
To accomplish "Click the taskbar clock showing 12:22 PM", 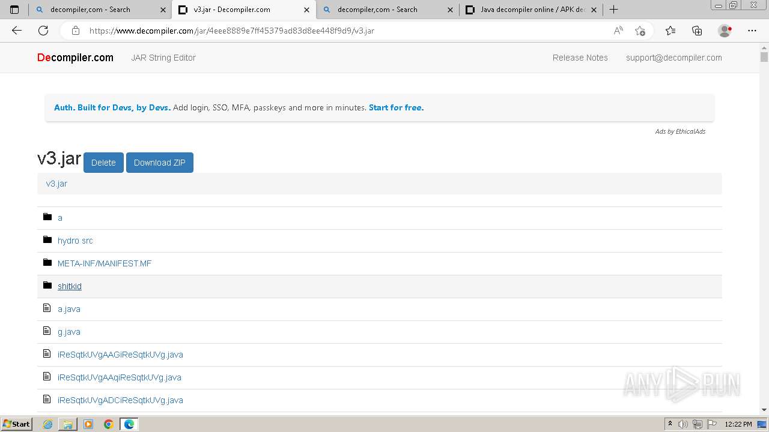I will click(738, 424).
